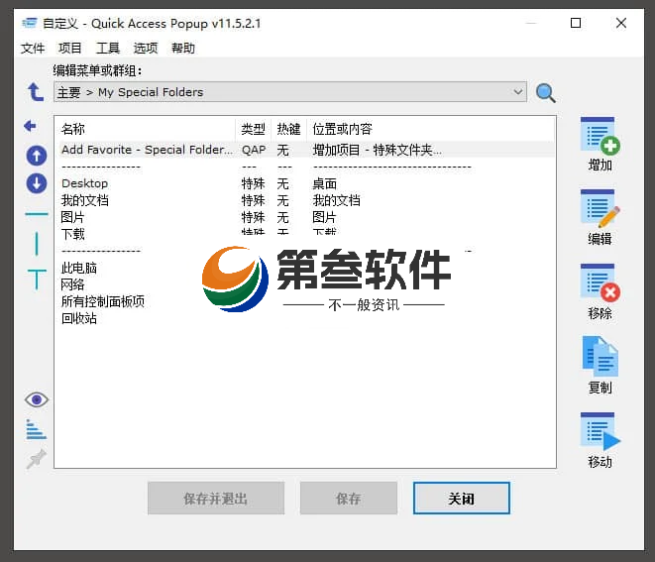The height and width of the screenshot is (562, 655).
Task: Move selected item up with arrow
Action: (37, 156)
